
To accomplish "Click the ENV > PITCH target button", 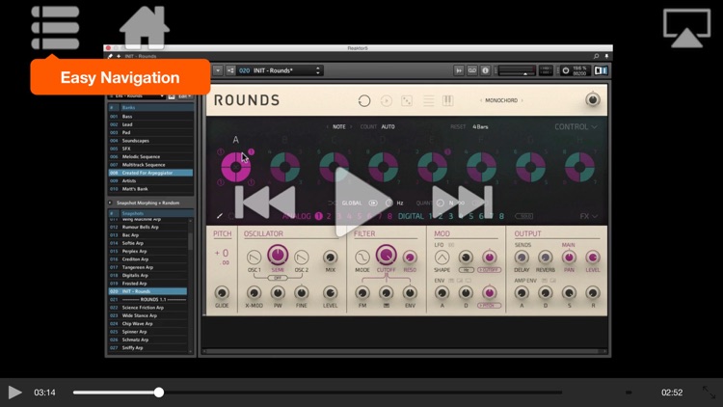I will 489,305.
